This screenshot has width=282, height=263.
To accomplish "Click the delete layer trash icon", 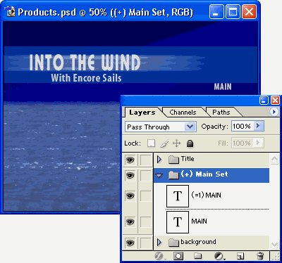I will (260, 256).
